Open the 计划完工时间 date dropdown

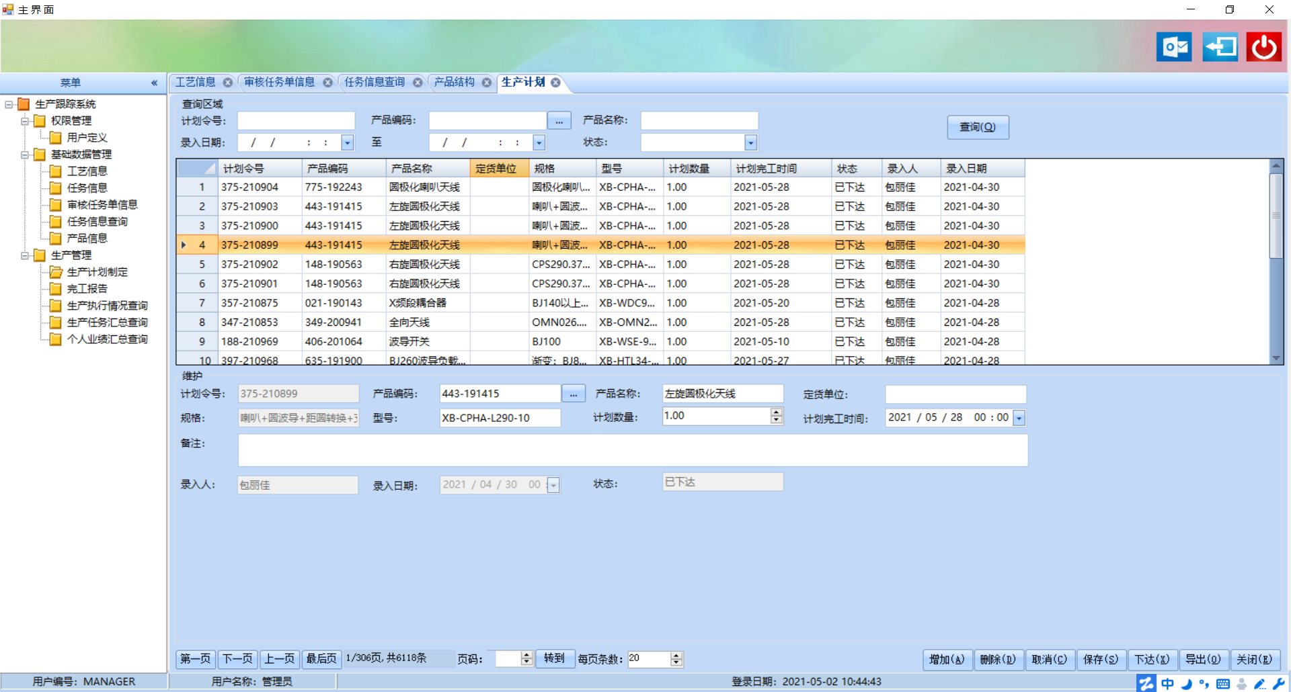pyautogui.click(x=1019, y=418)
